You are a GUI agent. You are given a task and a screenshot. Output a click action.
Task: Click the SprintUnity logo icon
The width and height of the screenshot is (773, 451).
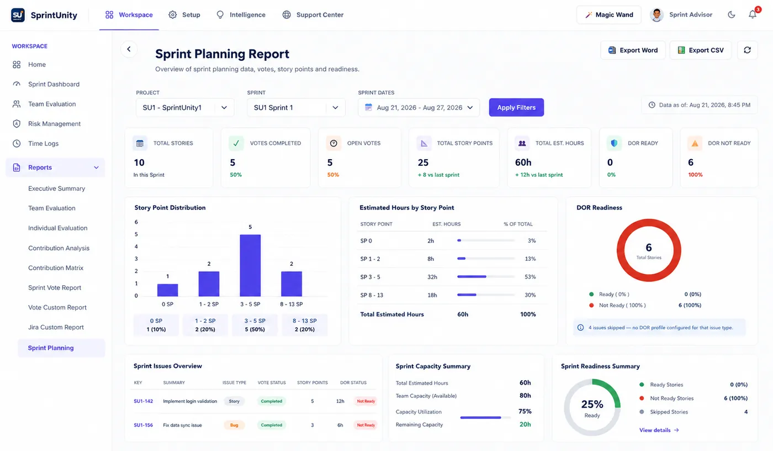[x=18, y=15]
